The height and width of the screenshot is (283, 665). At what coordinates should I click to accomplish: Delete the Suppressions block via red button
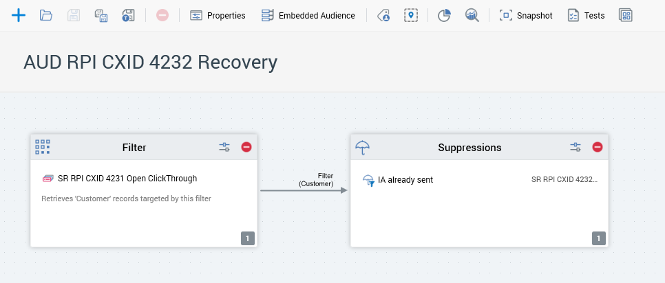pos(598,147)
